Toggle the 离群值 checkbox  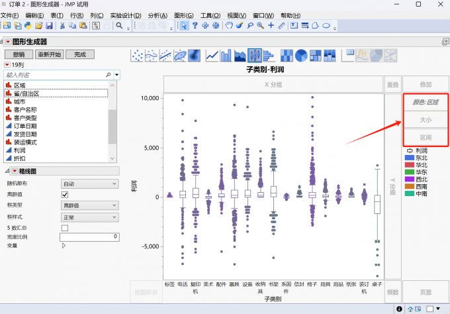(65, 195)
